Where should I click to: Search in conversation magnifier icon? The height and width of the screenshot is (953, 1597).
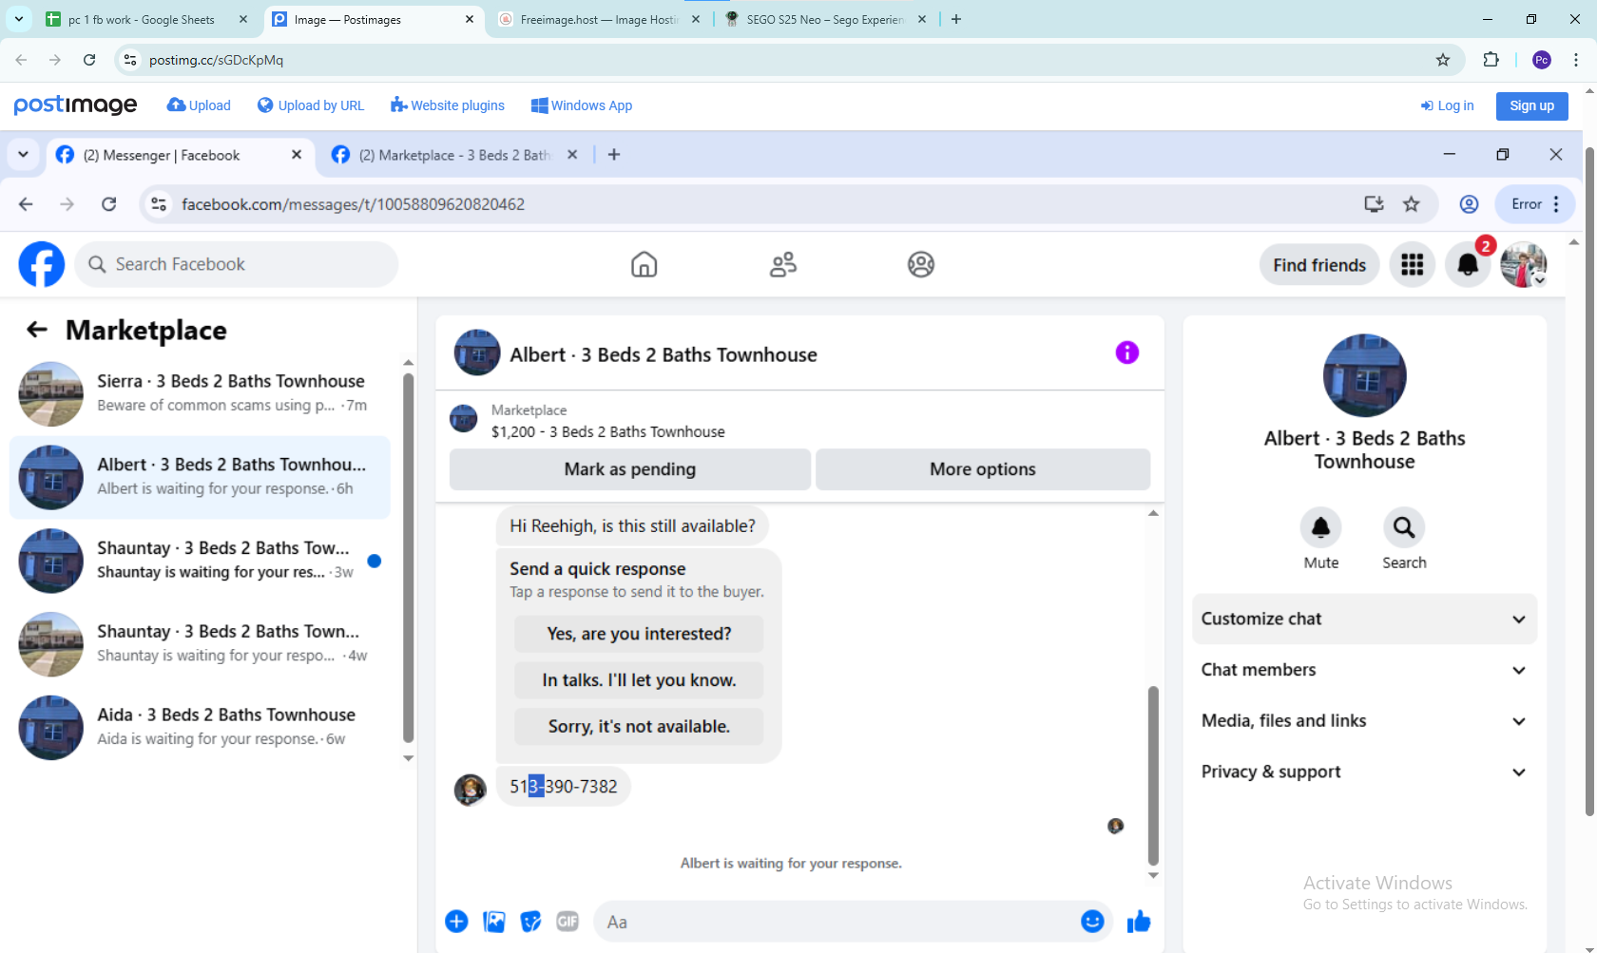(x=1404, y=527)
